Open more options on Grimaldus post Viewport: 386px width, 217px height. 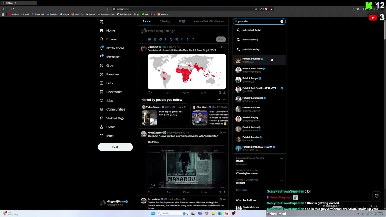[224, 199]
